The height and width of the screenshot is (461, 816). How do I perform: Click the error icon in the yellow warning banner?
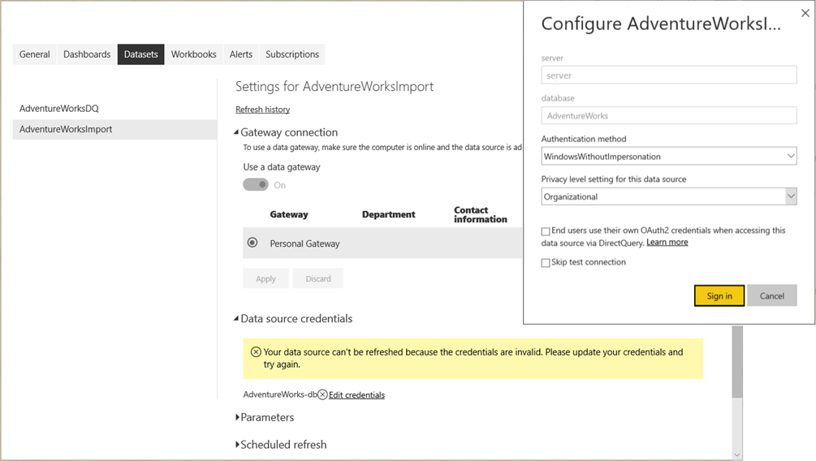(x=256, y=352)
